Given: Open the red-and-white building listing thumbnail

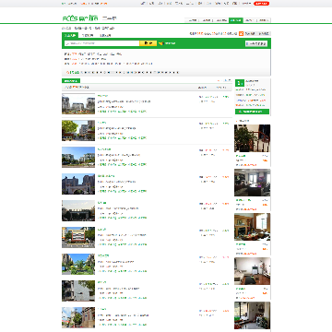Looking at the screenshot, I should [78, 237].
